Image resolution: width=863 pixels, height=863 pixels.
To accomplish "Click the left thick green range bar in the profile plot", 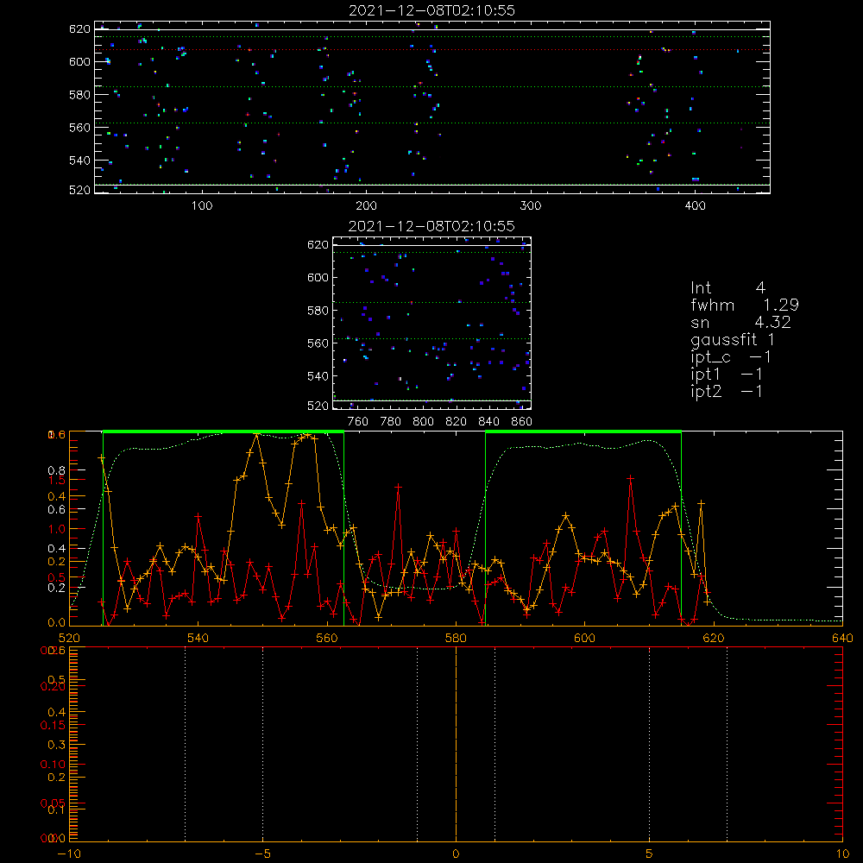I will tap(224, 432).
